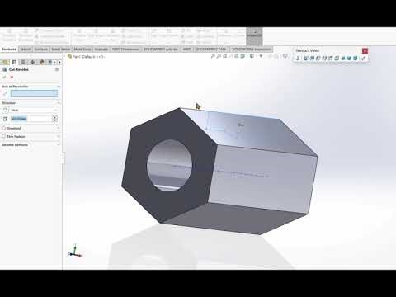Open DimXpertManager tab icon
Image resolution: width=396 pixels, height=297 pixels.
32,62
